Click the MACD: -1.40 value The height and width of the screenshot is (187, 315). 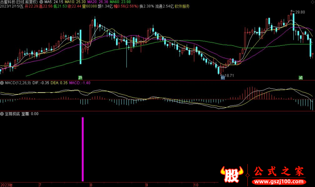click(x=80, y=83)
